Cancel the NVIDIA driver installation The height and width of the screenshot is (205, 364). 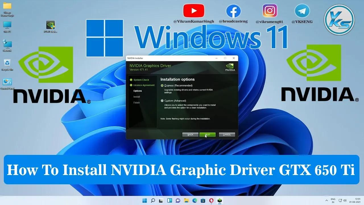(227, 135)
